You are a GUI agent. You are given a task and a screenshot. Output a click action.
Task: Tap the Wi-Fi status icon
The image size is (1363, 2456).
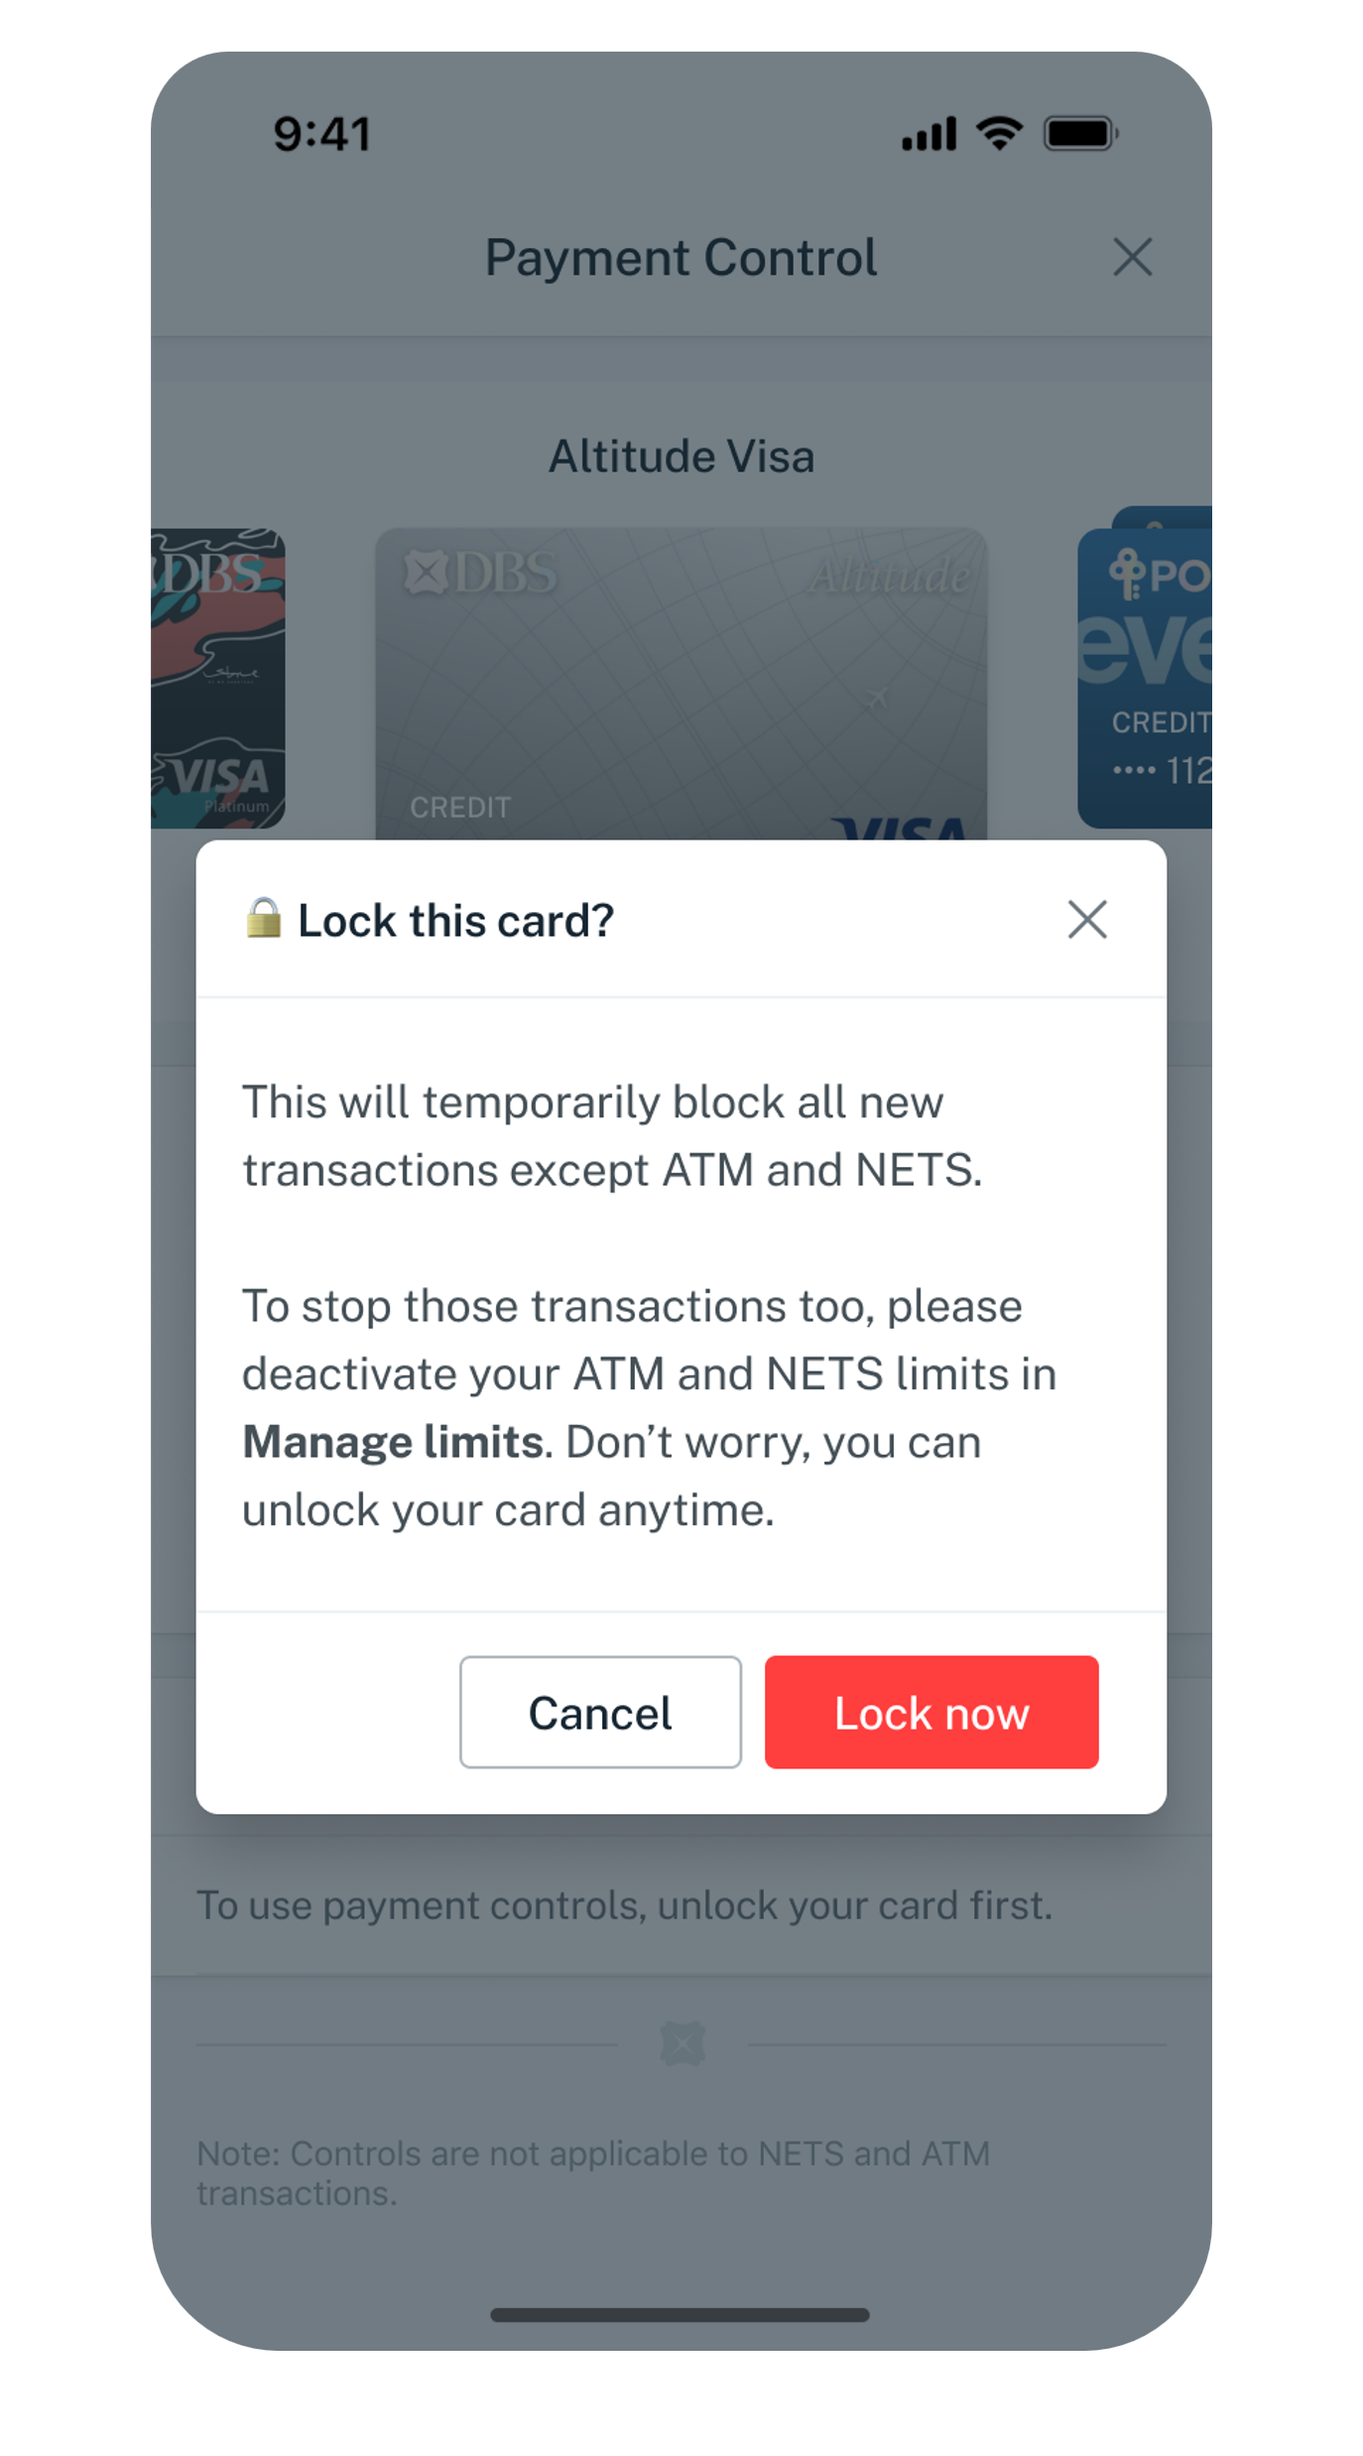[x=999, y=133]
